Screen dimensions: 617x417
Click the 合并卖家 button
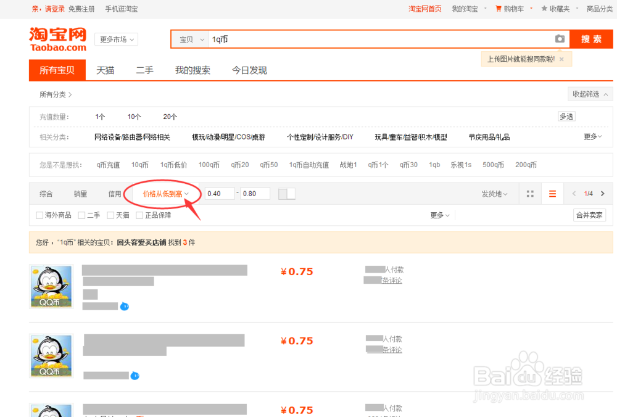click(589, 215)
